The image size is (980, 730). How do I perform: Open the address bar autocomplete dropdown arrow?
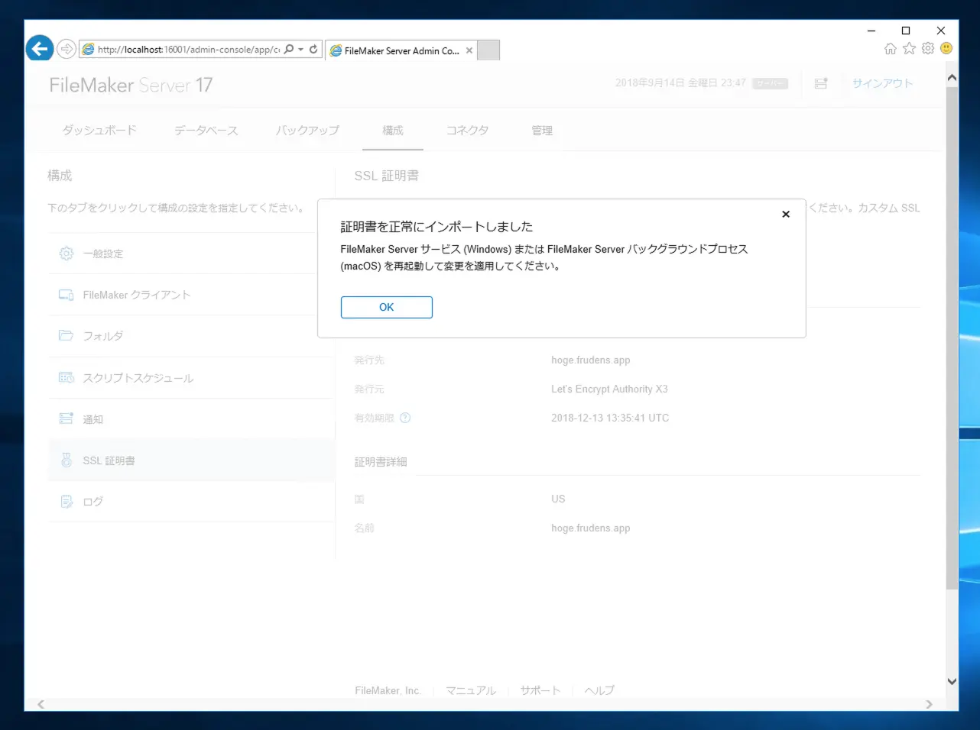[301, 48]
